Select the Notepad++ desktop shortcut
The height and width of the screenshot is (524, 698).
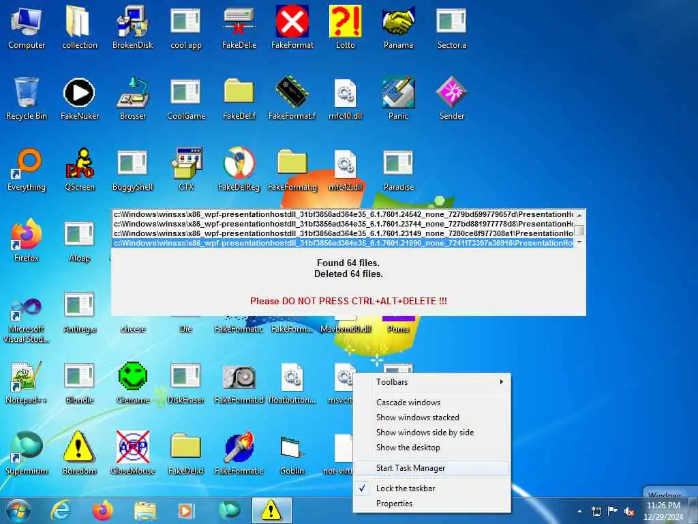pyautogui.click(x=27, y=382)
